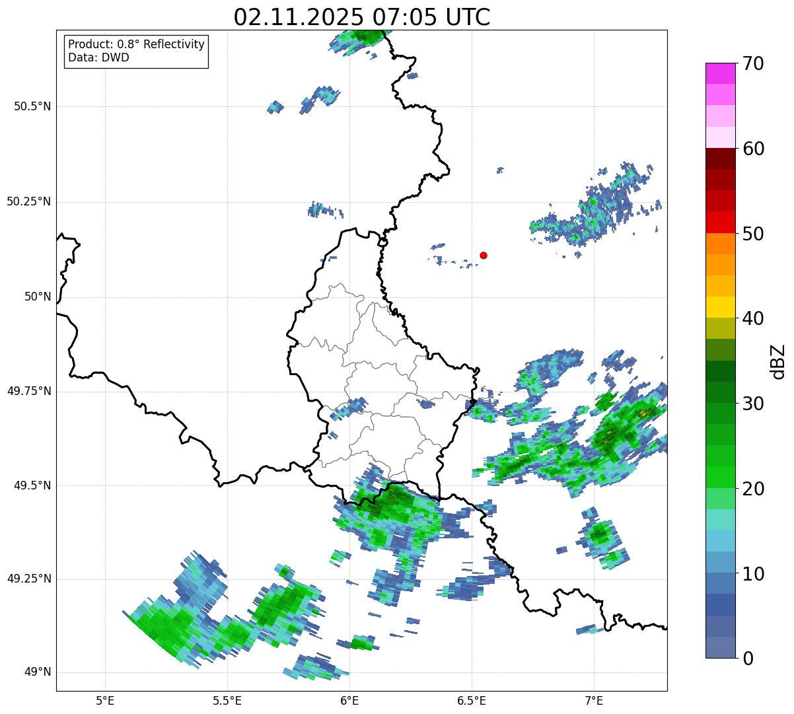Click the colorbar 60 tick label
The width and height of the screenshot is (794, 714).
(753, 149)
